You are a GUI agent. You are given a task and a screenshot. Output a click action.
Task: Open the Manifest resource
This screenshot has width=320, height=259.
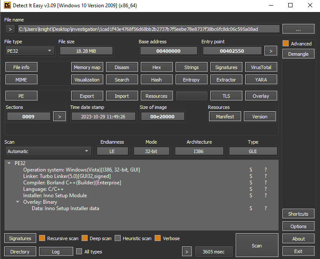(x=225, y=117)
